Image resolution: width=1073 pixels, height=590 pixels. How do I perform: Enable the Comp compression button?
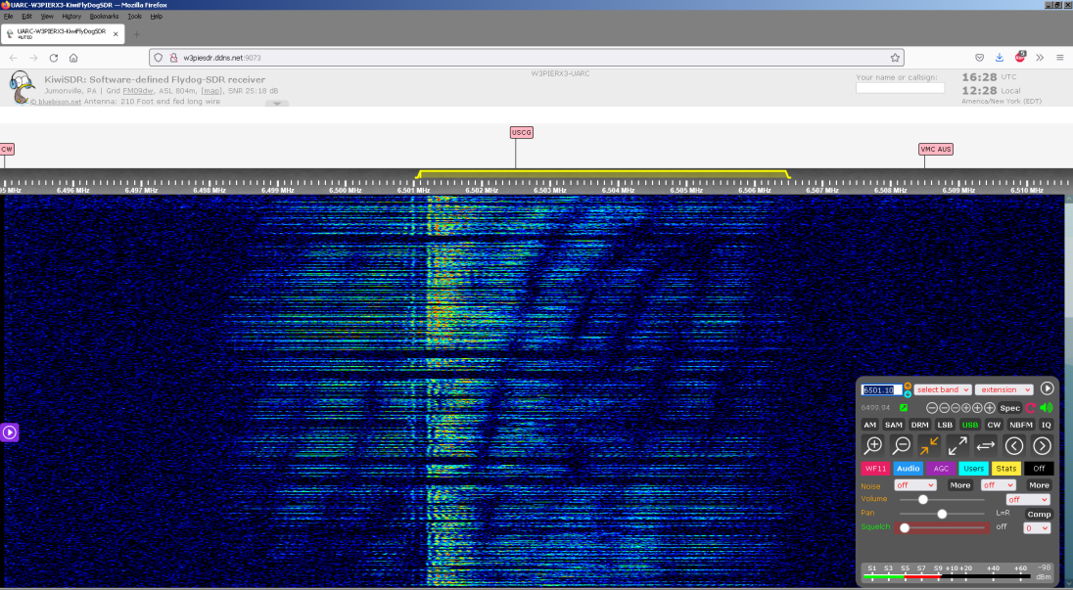pyautogui.click(x=1038, y=514)
